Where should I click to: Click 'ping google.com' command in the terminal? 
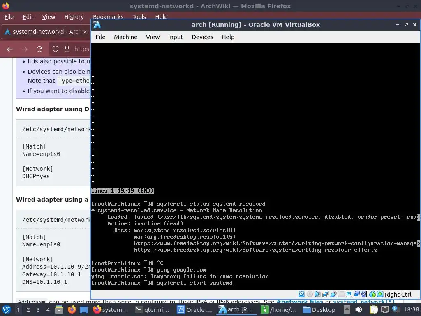coord(181,270)
